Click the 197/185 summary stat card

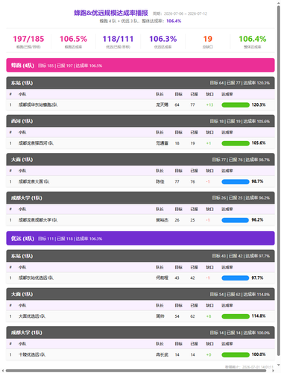pyautogui.click(x=28, y=42)
